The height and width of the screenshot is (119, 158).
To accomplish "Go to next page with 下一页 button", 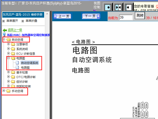I will [x=91, y=16].
